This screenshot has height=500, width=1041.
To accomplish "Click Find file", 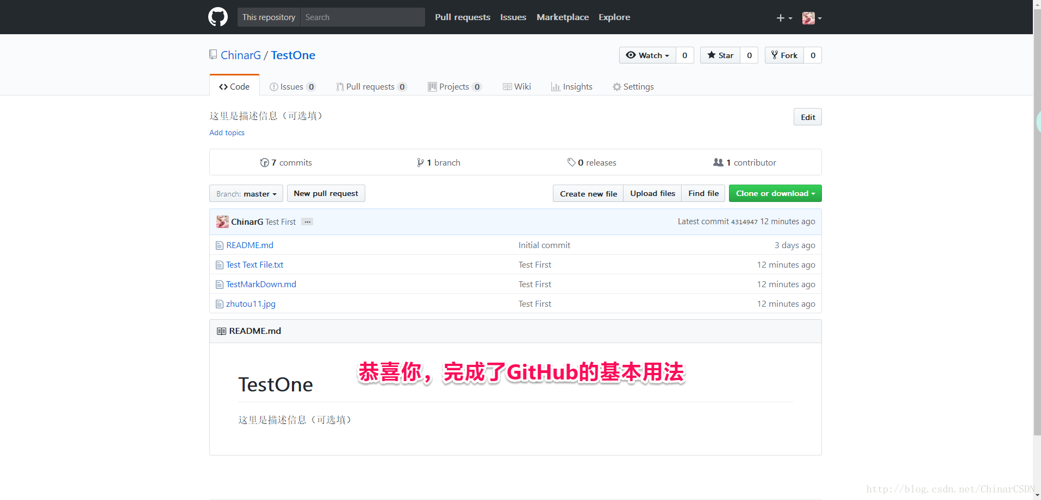I will (703, 193).
